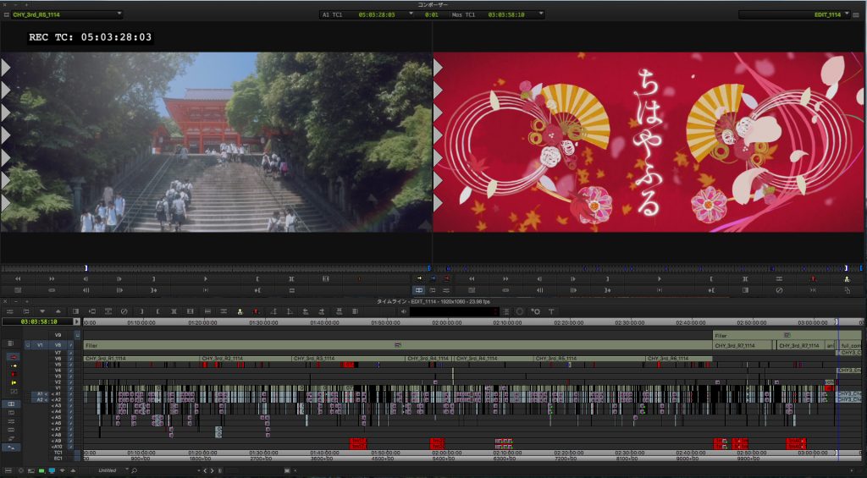Toggle source track V1 selector

coord(40,345)
